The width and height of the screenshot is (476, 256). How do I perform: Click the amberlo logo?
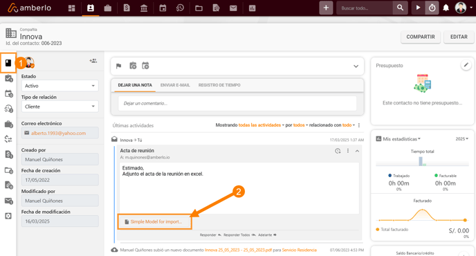[x=30, y=8]
